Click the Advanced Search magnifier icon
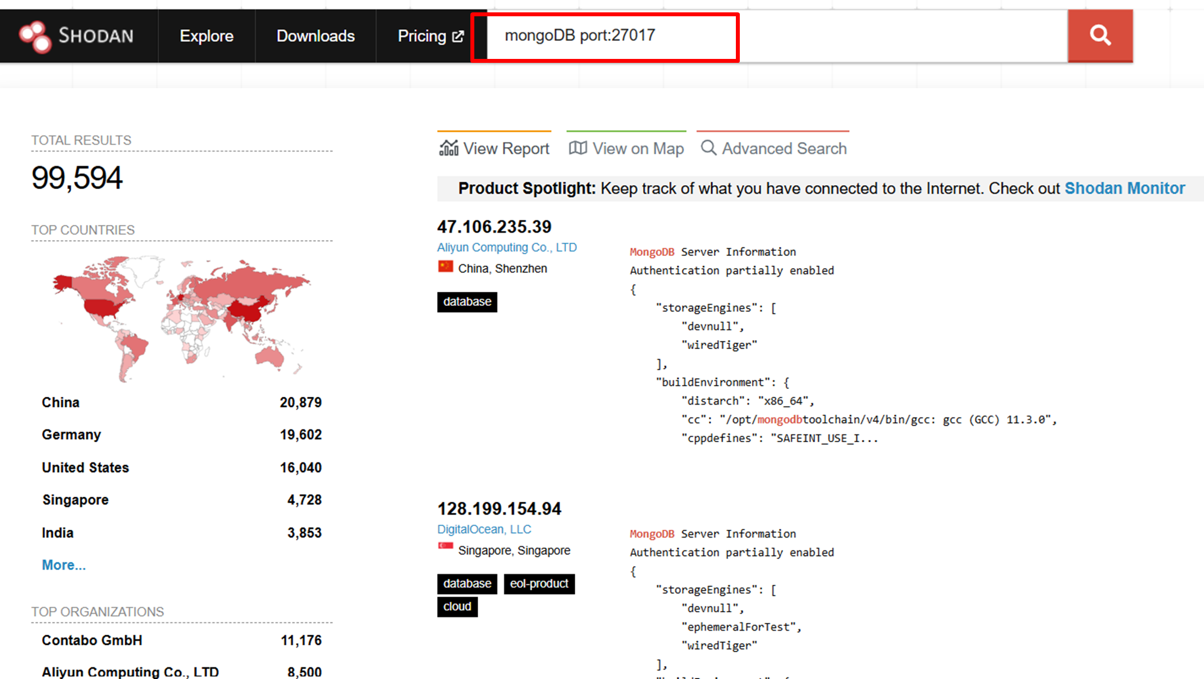The width and height of the screenshot is (1204, 679). click(x=708, y=148)
